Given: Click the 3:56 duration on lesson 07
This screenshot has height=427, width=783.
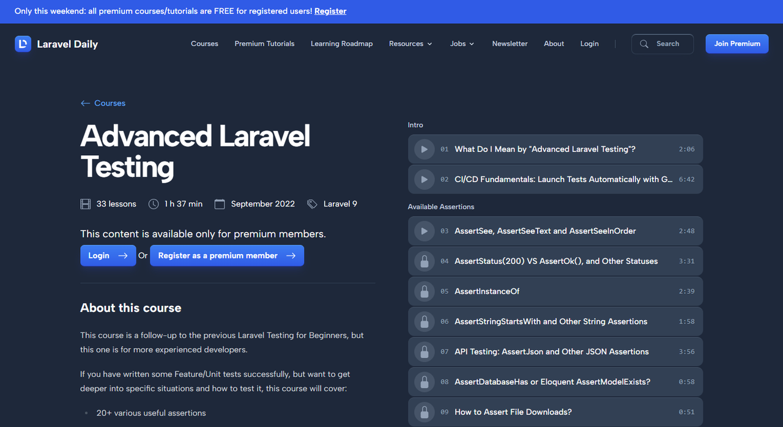Looking at the screenshot, I should (686, 352).
